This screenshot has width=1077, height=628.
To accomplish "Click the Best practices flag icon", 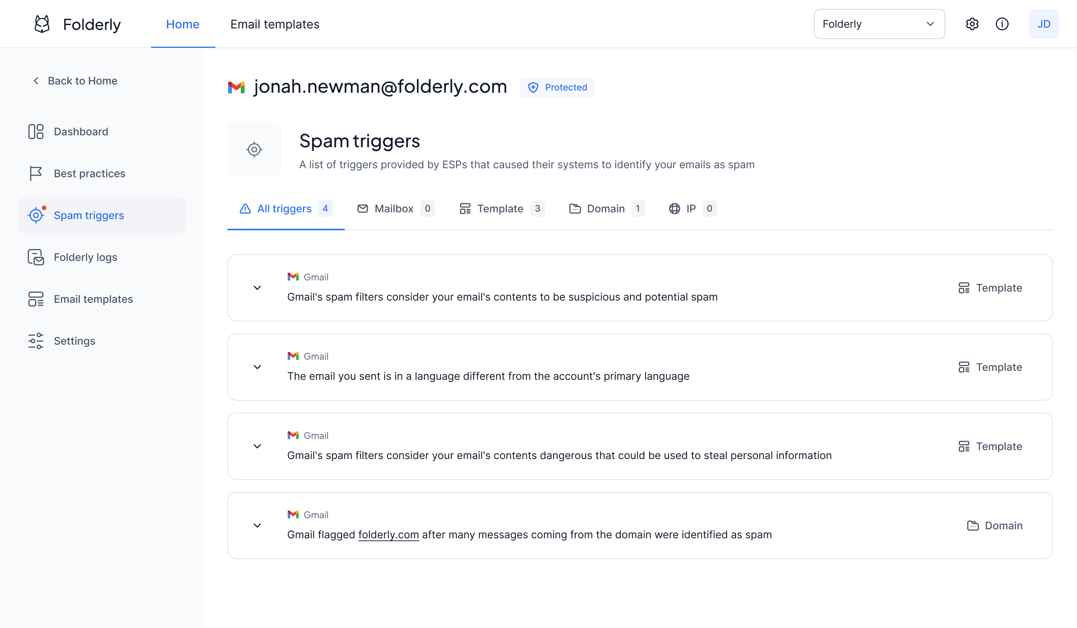I will 36,173.
